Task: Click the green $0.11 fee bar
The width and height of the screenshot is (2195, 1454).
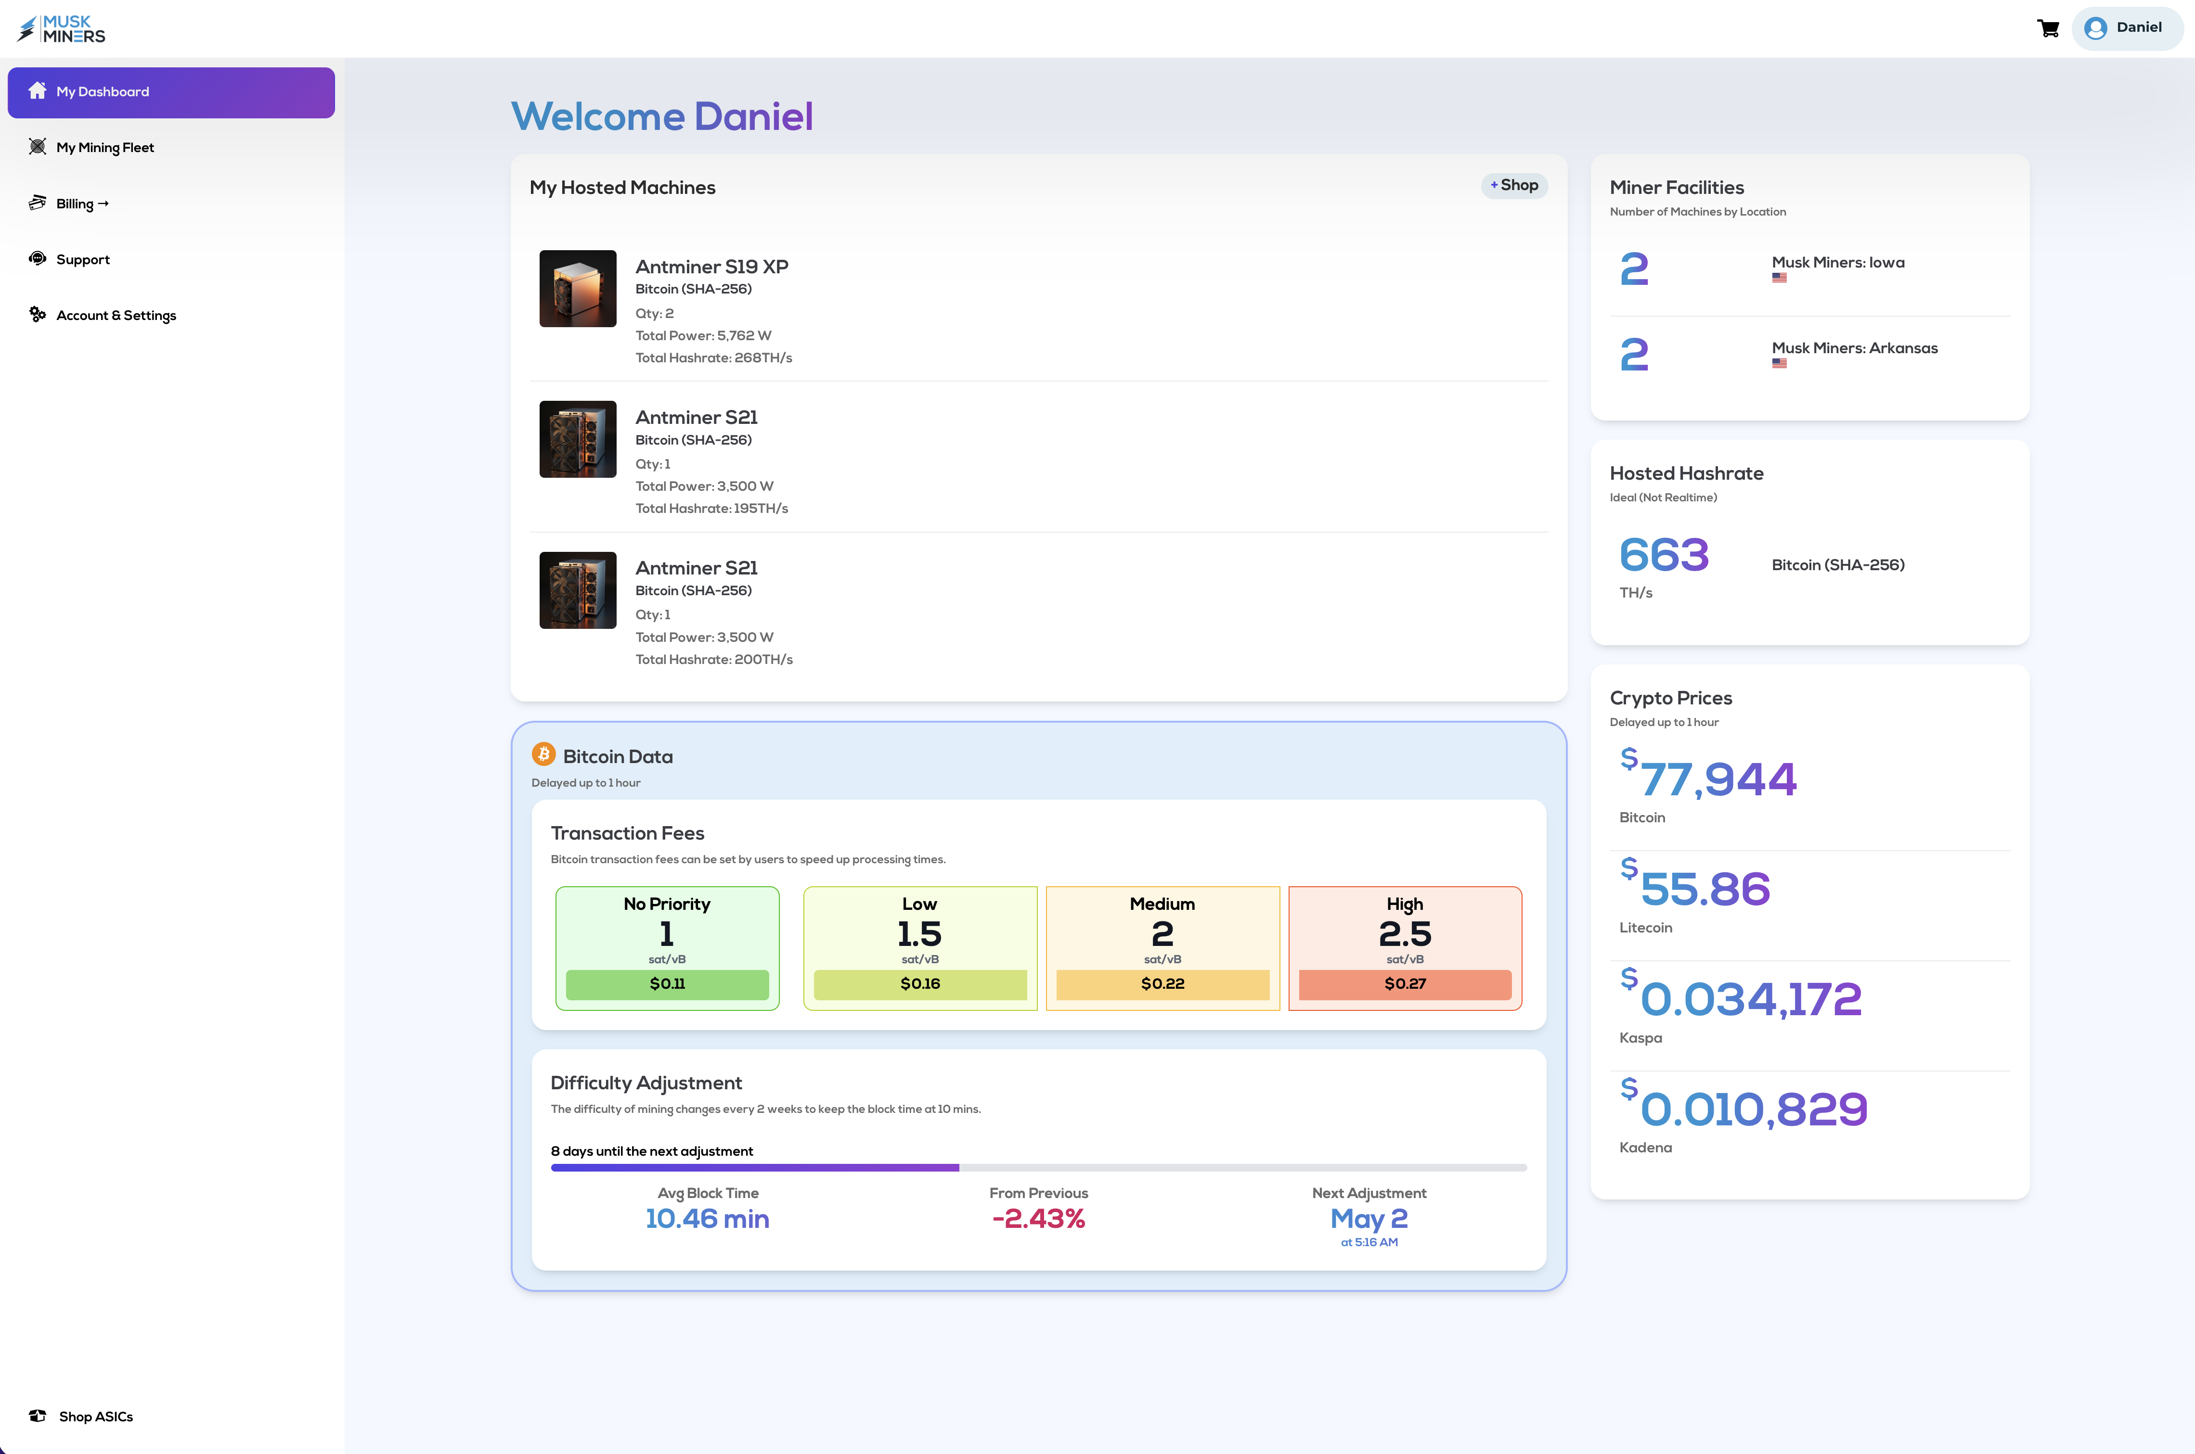Action: click(667, 984)
